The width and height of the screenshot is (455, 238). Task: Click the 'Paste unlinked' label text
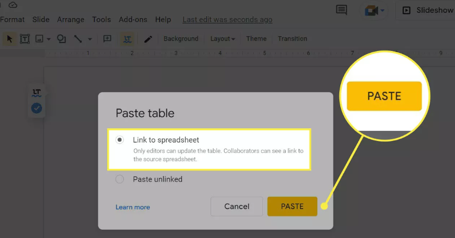tap(158, 179)
